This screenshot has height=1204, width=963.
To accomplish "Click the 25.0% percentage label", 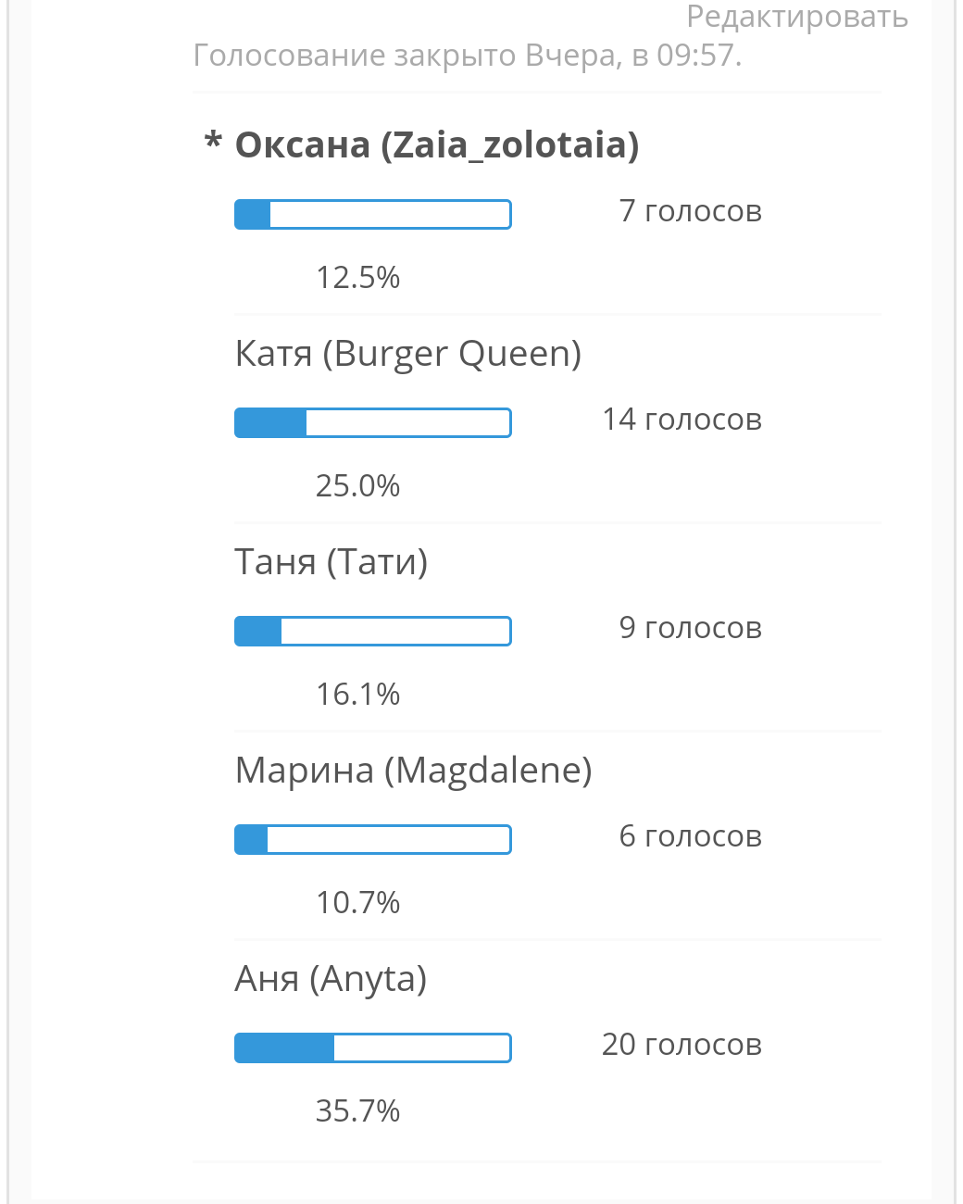I will [358, 485].
